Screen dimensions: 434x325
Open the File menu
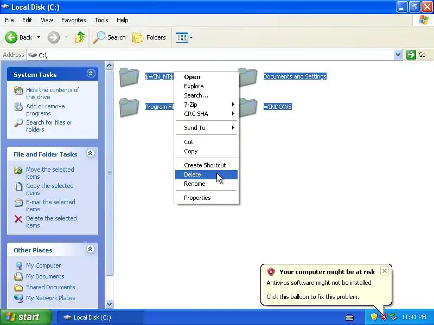[x=9, y=20]
